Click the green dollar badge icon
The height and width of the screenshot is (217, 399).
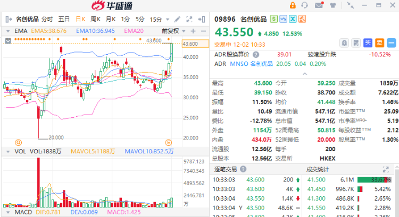coord(274,19)
